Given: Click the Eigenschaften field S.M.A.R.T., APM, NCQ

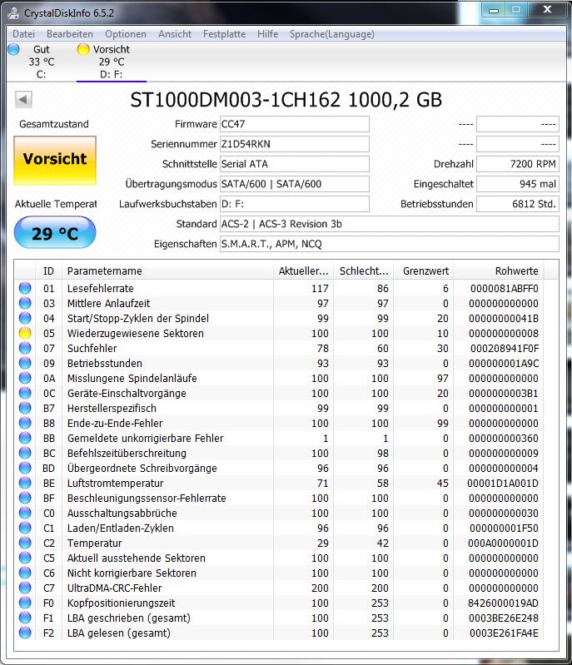Looking at the screenshot, I should [389, 244].
